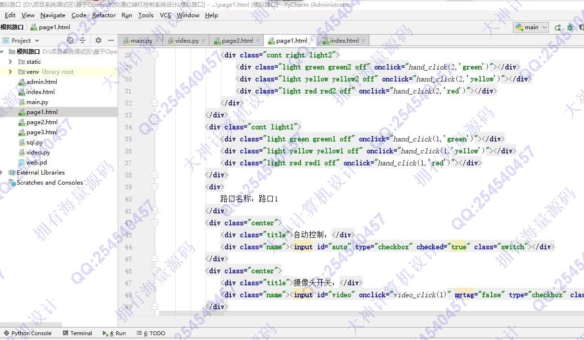The width and height of the screenshot is (584, 340).
Task: Click the locate-current-file target icon in Project panel
Action: point(71,40)
